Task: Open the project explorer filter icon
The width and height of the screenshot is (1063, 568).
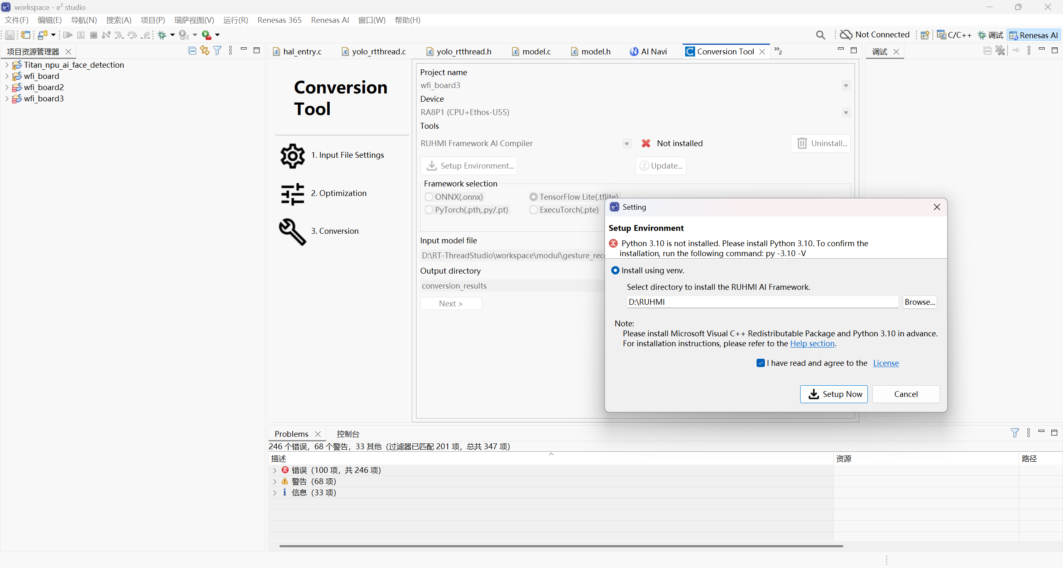Action: tap(217, 51)
